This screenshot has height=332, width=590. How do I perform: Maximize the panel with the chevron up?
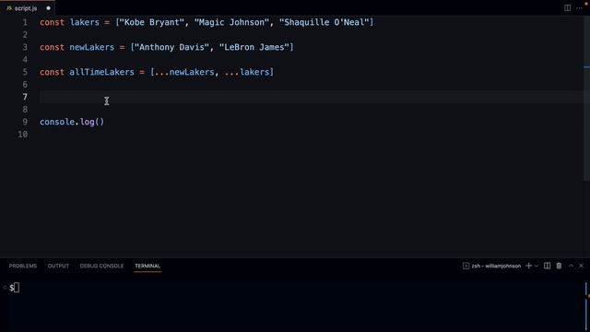pos(571,266)
